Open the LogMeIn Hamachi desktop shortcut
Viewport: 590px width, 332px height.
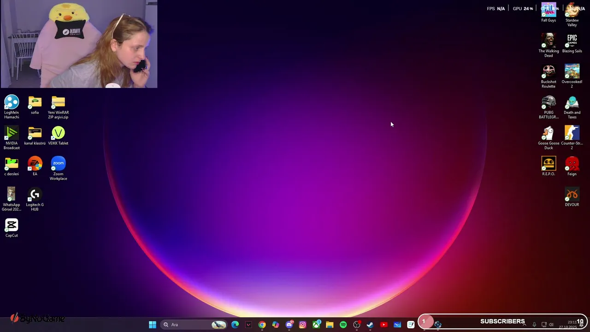coord(12,107)
